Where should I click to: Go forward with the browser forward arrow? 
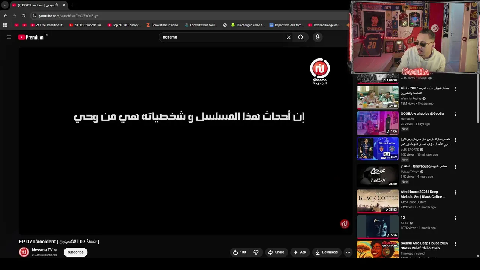point(14,16)
